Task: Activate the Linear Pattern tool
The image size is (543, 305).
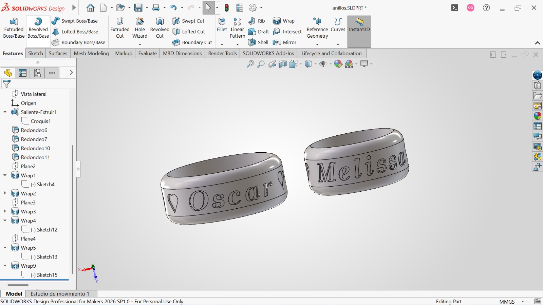Action: coord(237,28)
